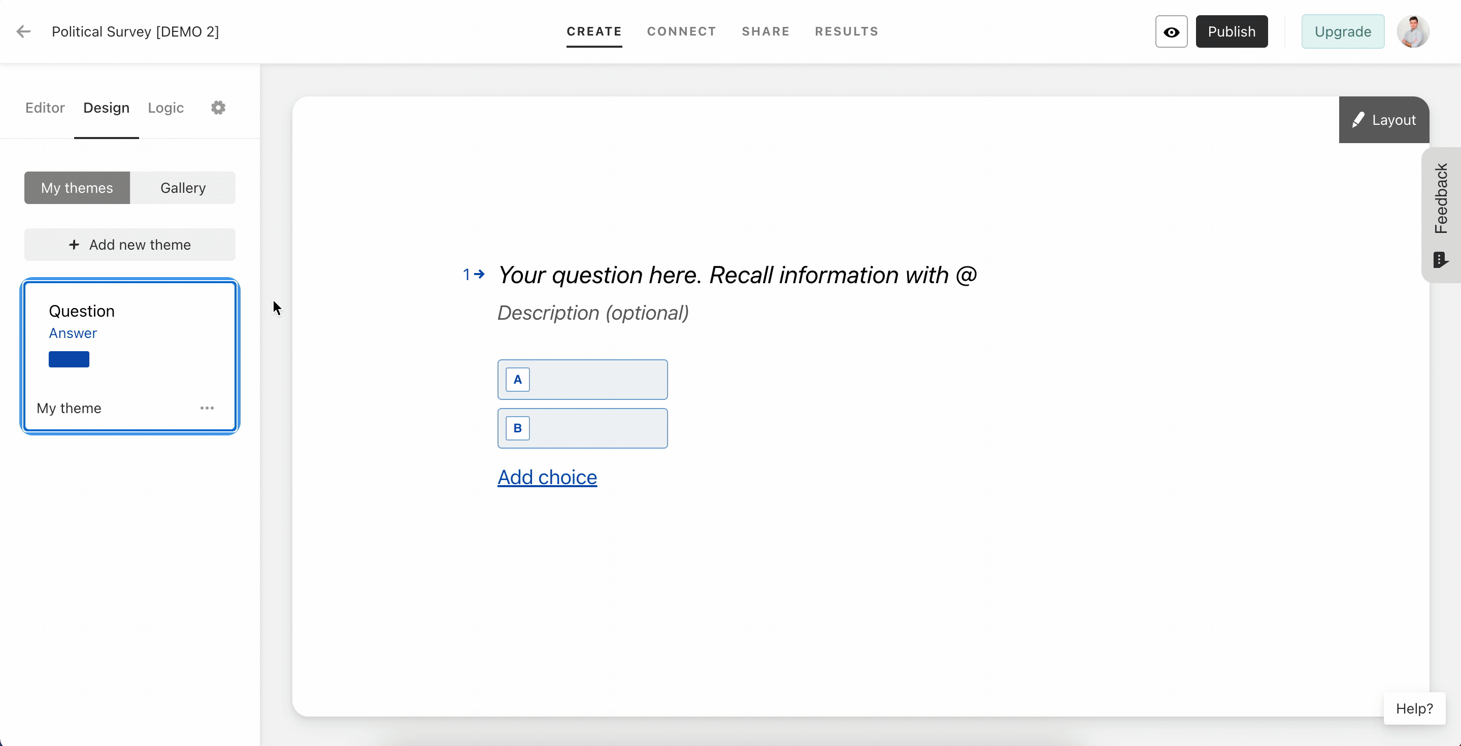Click choice B input box
The height and width of the screenshot is (746, 1461).
[x=582, y=428]
